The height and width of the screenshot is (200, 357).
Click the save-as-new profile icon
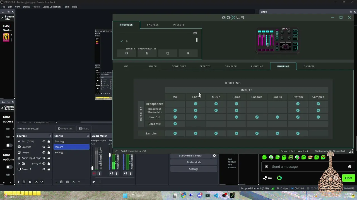pos(147,53)
